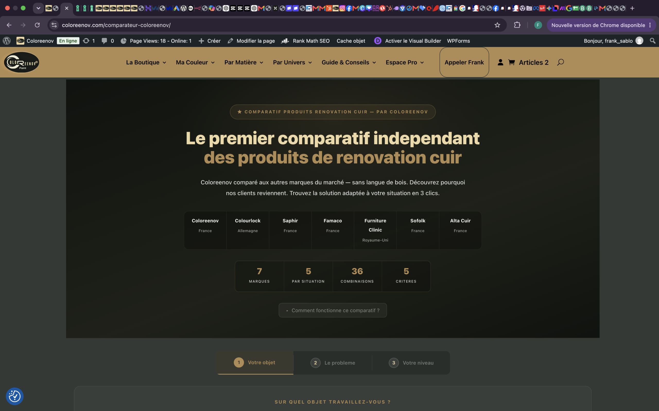Expand Comment fonctionne ce comparatif ?
The height and width of the screenshot is (411, 659).
[333, 310]
